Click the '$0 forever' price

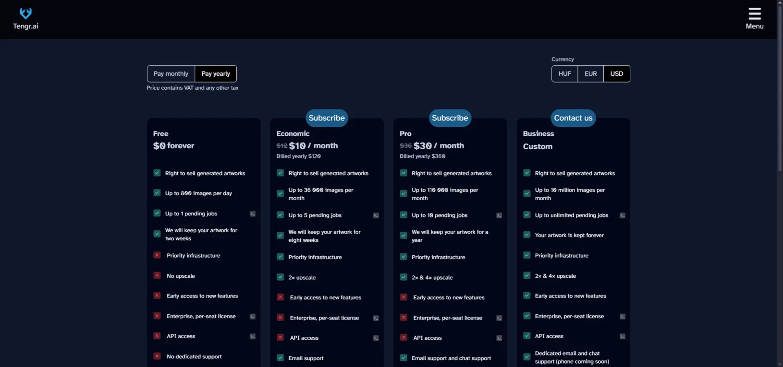pos(174,146)
